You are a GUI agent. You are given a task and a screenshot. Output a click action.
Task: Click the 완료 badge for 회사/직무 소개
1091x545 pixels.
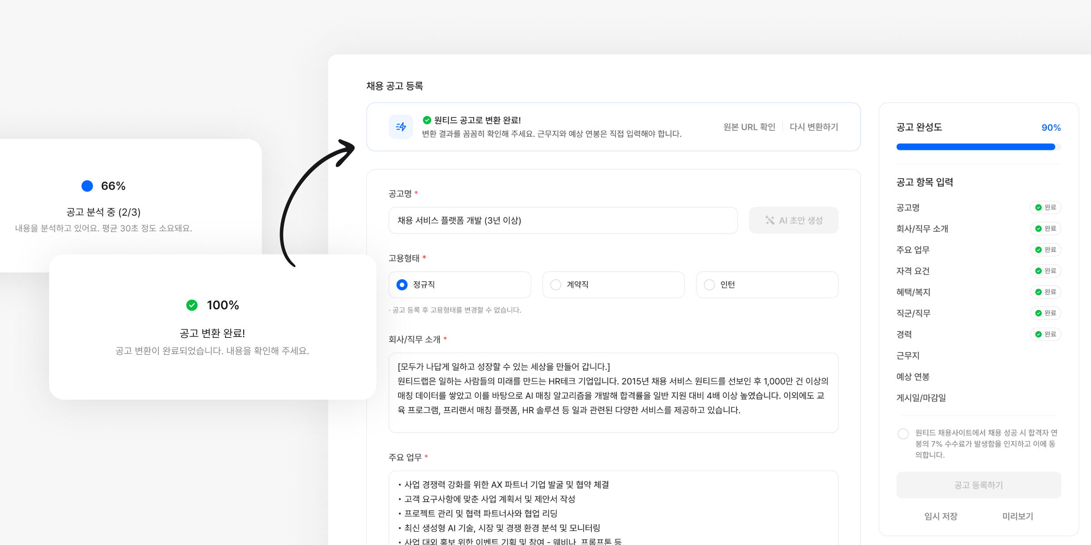click(x=1046, y=228)
